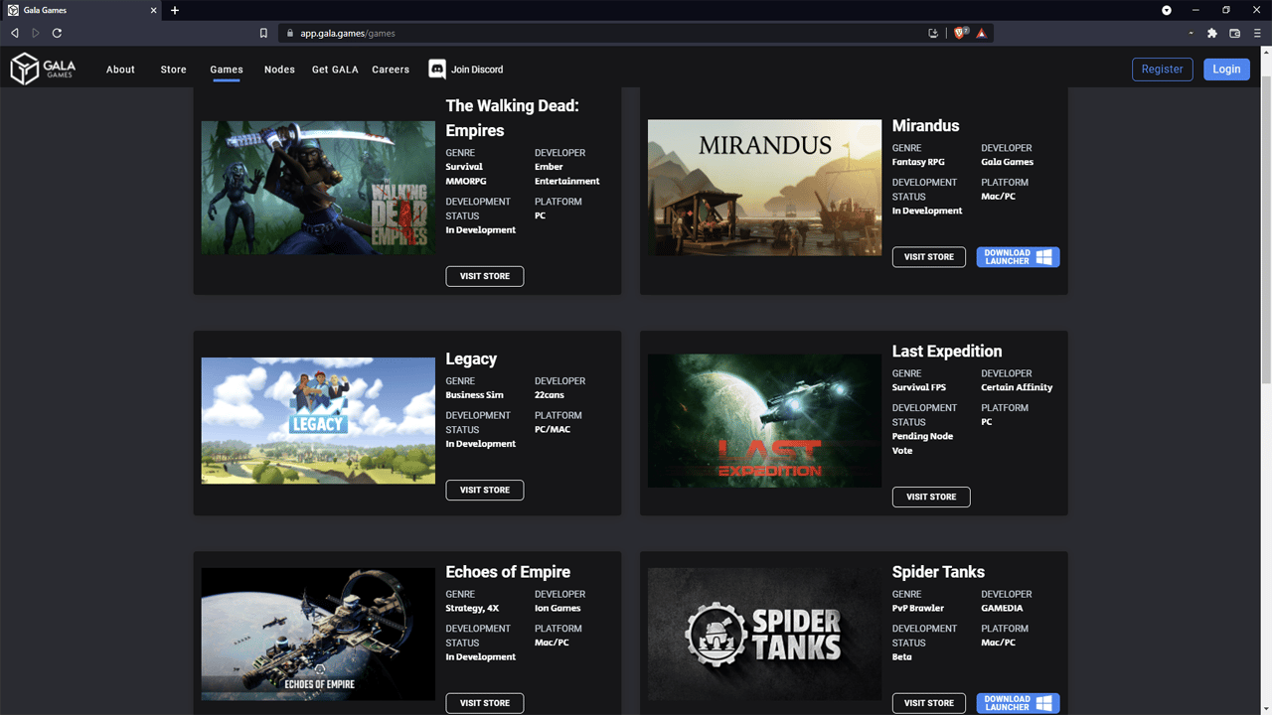Open the Last Expedition thumbnail
This screenshot has height=715, width=1272.
click(764, 421)
